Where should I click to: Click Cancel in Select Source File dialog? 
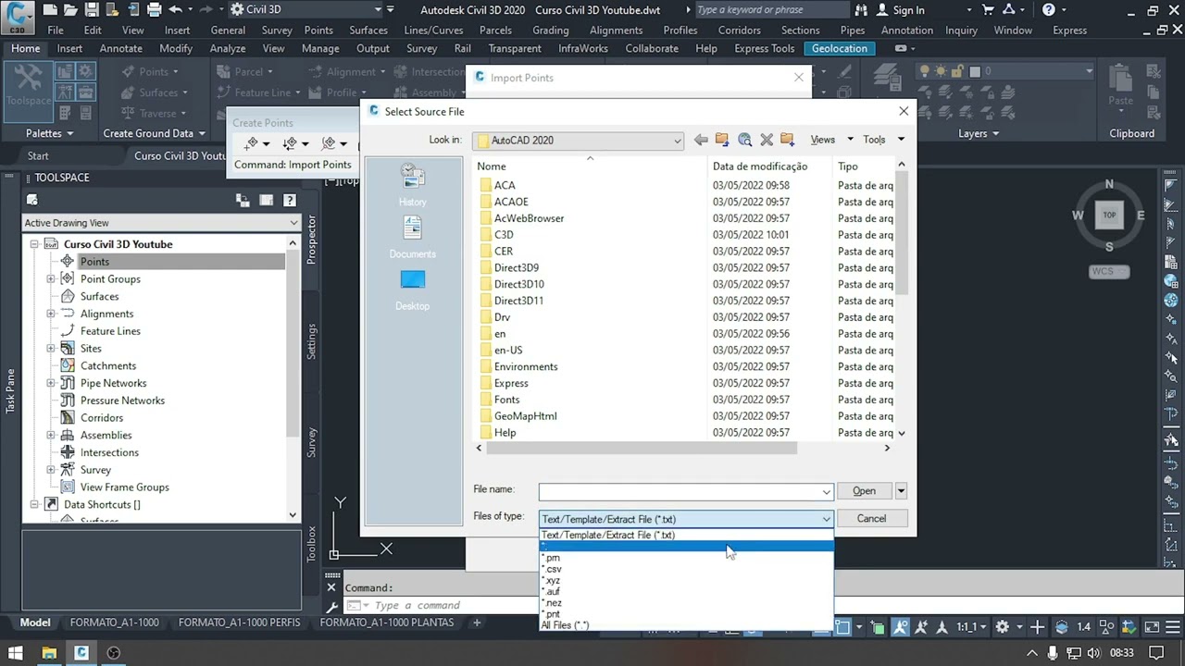[871, 519]
